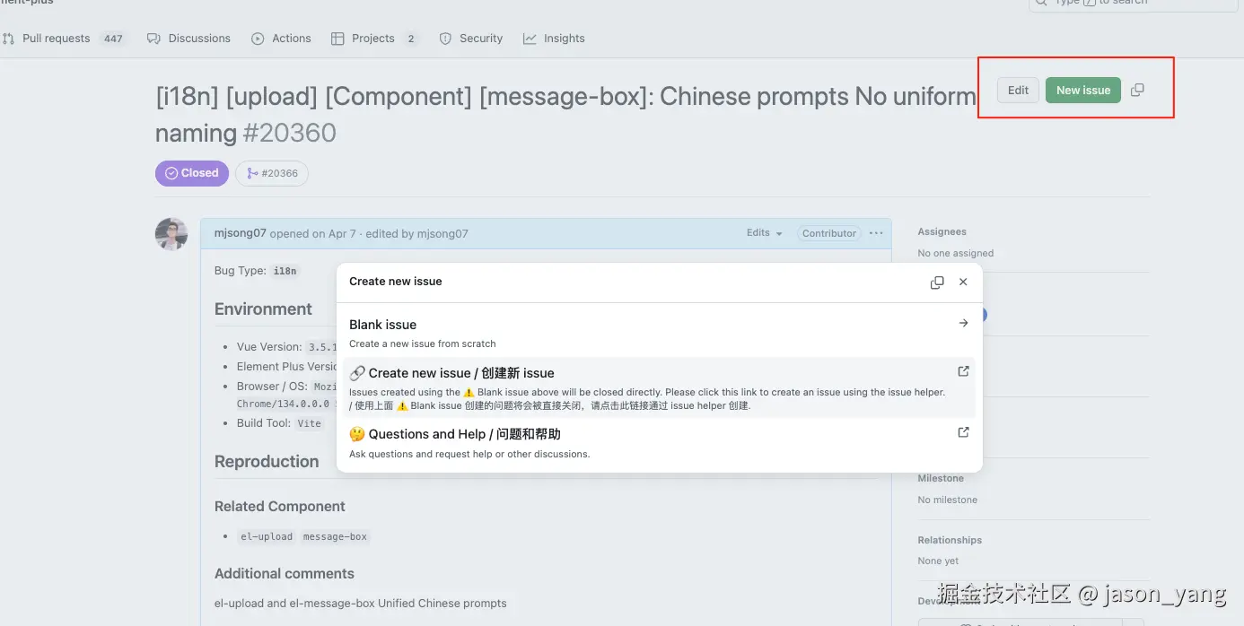Go to Actions tab
1244x626 pixels.
(281, 39)
